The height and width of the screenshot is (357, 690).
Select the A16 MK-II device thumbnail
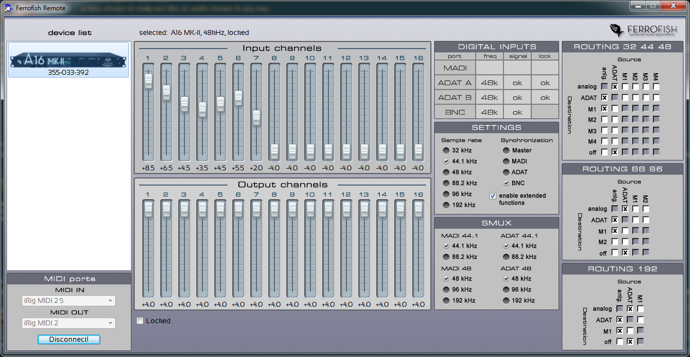(x=68, y=59)
